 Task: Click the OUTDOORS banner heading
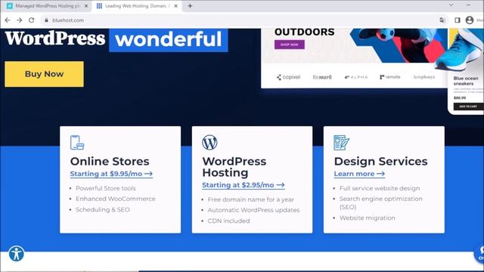[304, 32]
